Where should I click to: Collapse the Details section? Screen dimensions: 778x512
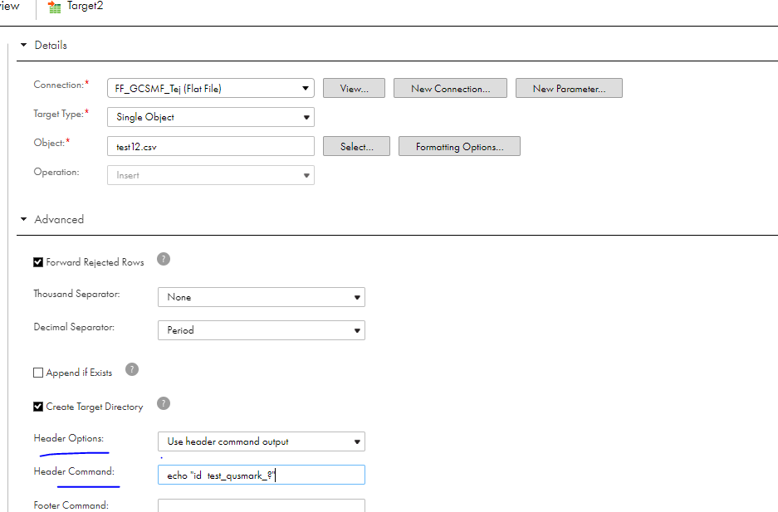click(x=23, y=45)
